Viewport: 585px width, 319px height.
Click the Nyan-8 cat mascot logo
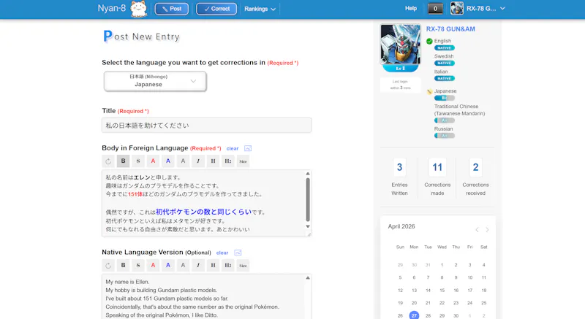(138, 9)
